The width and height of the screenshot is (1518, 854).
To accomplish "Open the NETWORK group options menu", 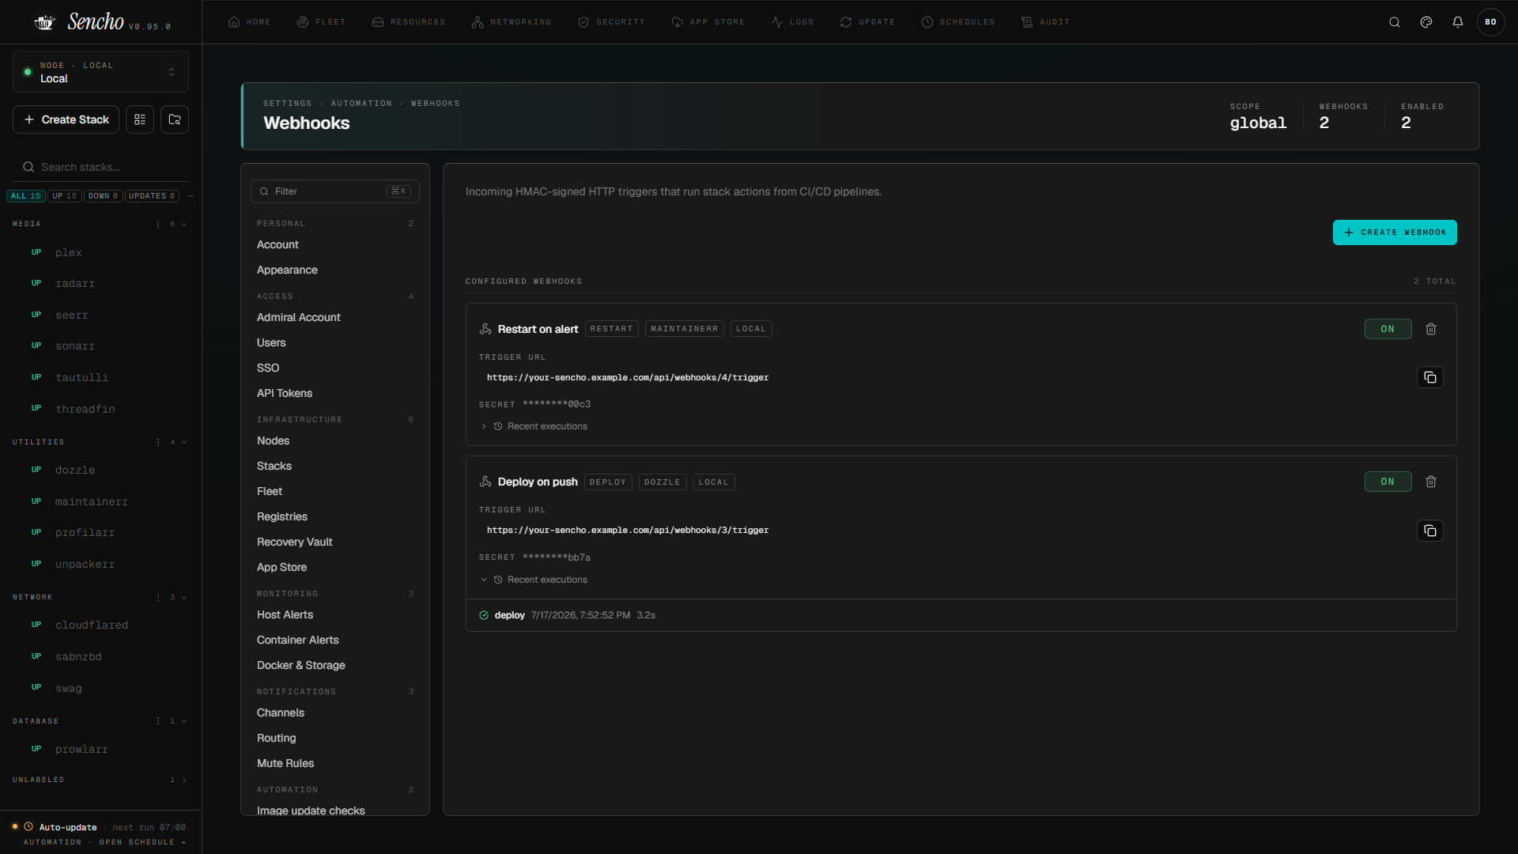I will click(158, 597).
